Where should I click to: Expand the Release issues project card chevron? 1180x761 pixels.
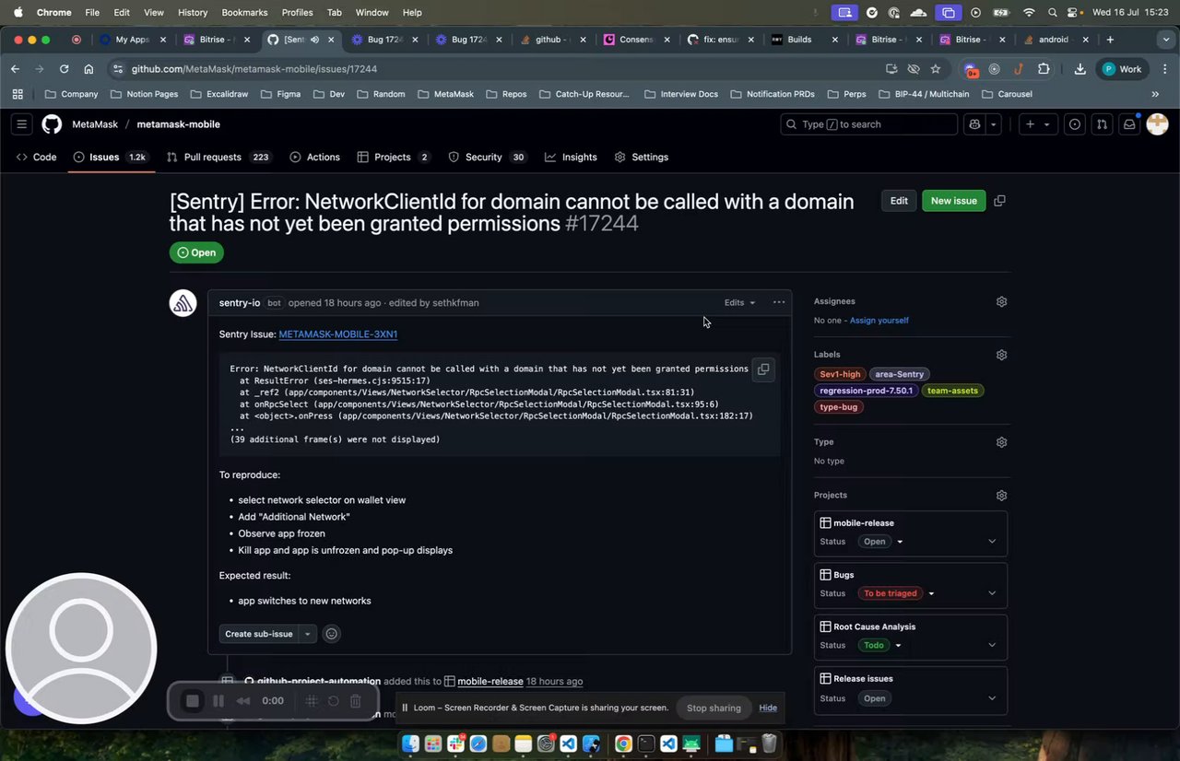[x=992, y=698]
